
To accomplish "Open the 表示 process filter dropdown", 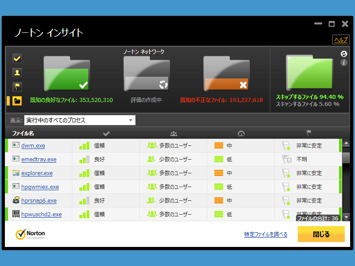I will [80, 120].
